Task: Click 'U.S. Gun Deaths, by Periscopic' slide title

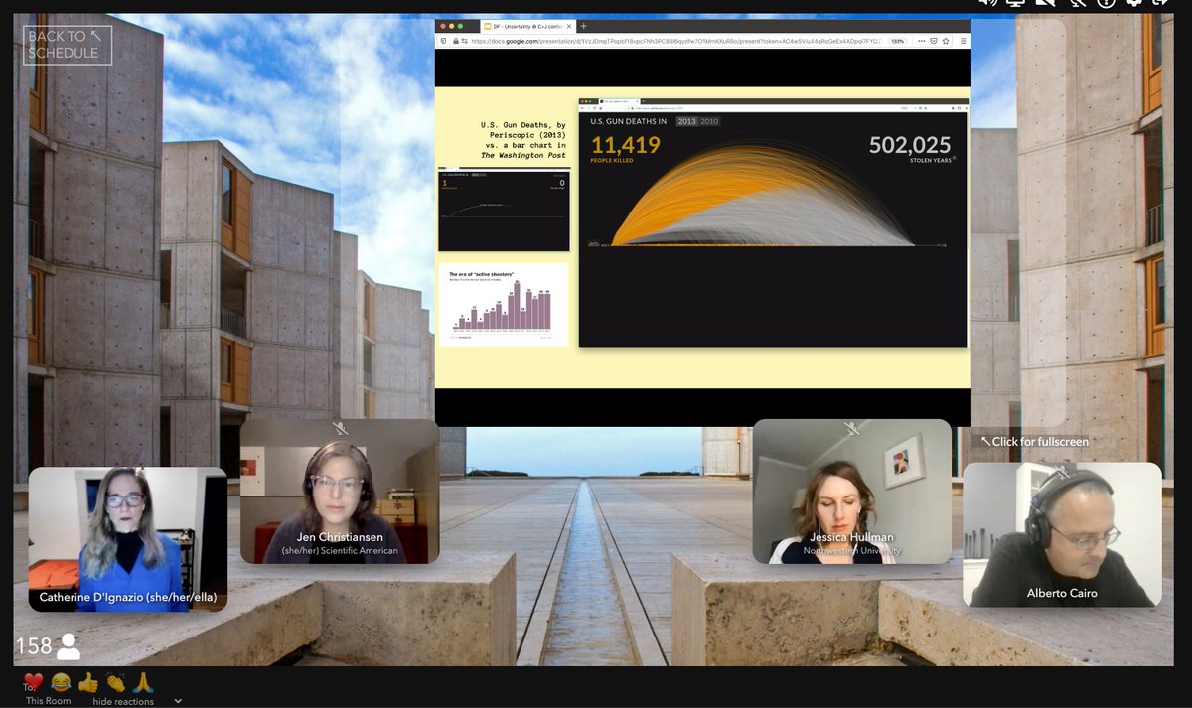Action: point(522,140)
